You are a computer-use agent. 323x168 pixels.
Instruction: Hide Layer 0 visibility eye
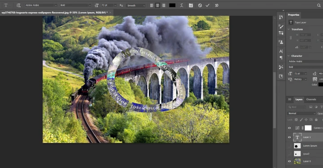(289, 161)
